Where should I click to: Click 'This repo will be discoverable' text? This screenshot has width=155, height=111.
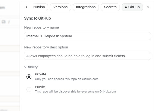pyautogui.click(x=75, y=91)
